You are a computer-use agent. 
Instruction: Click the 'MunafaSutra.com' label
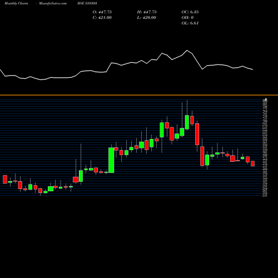coord(53,3)
